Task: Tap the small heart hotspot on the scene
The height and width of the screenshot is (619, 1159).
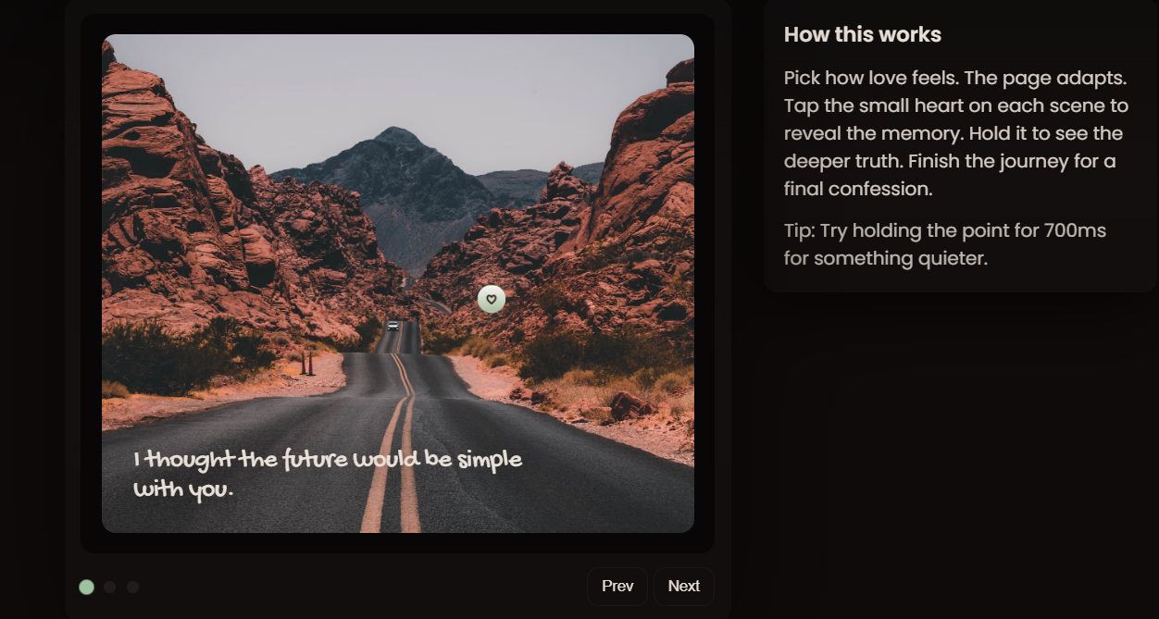Action: tap(492, 299)
